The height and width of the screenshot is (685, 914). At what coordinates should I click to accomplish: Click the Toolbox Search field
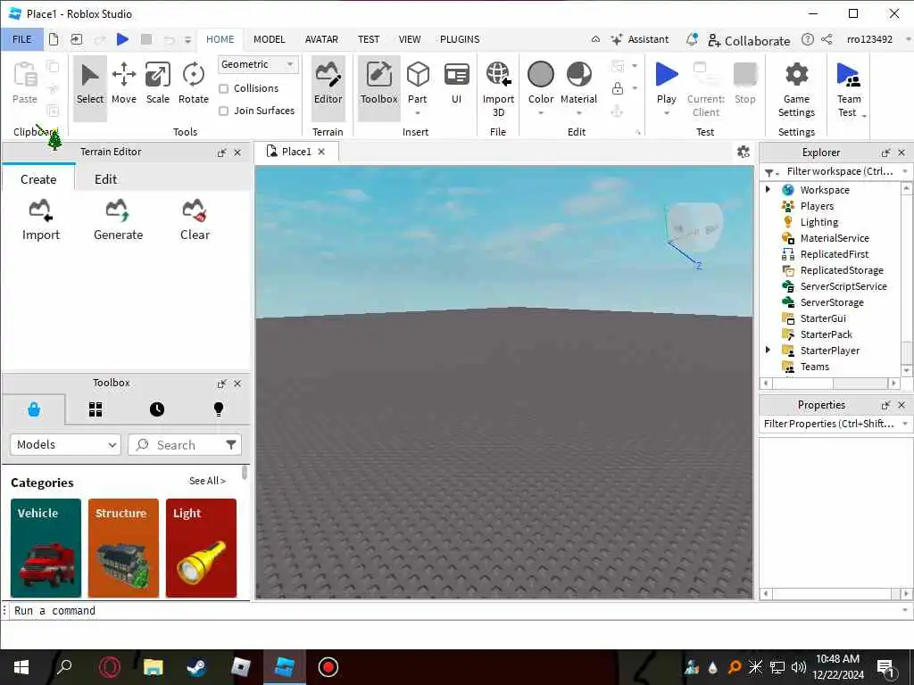coord(178,445)
